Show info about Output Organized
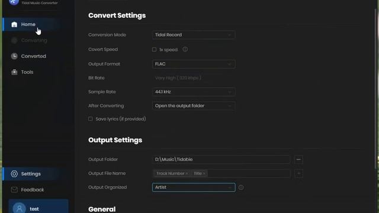 point(241,188)
